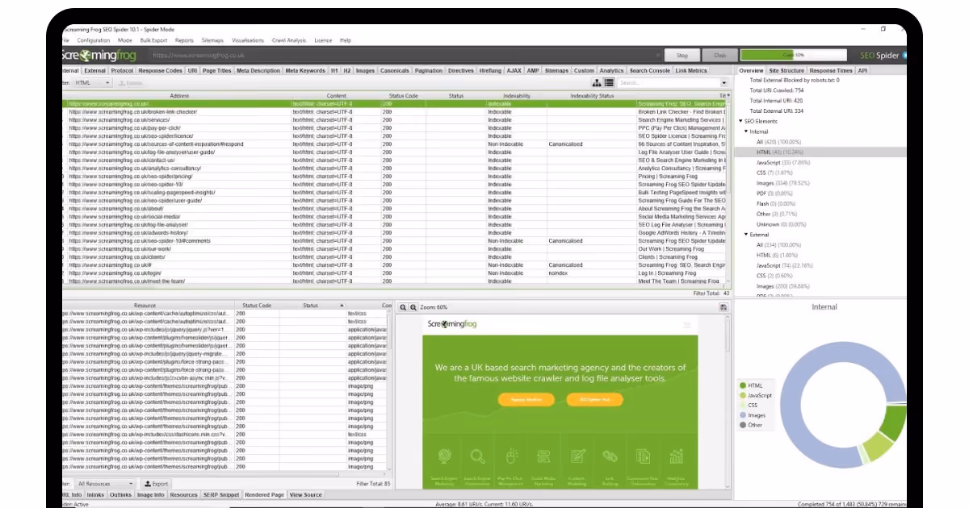This screenshot has width=969, height=508.
Task: Click the URL entry field
Action: (404, 56)
